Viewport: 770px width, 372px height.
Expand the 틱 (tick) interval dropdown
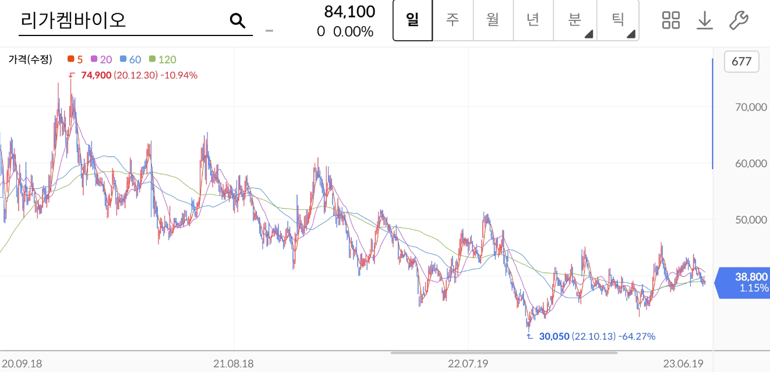(x=618, y=20)
